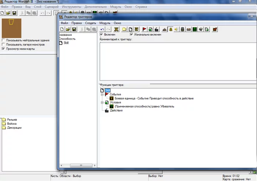The width and height of the screenshot is (257, 181).
Task: Select 'Условия' node in trigger functions
Action: (x=115, y=102)
